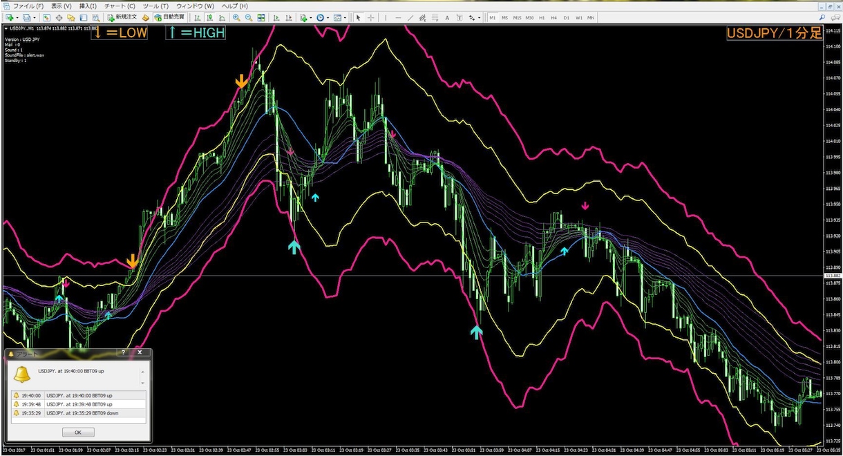Switch to candlestick chart display
This screenshot has width=843, height=456.
(209, 17)
